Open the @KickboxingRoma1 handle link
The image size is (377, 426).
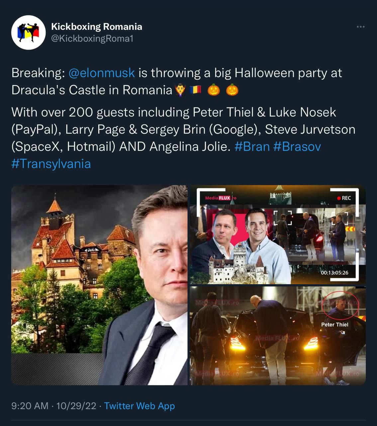92,39
